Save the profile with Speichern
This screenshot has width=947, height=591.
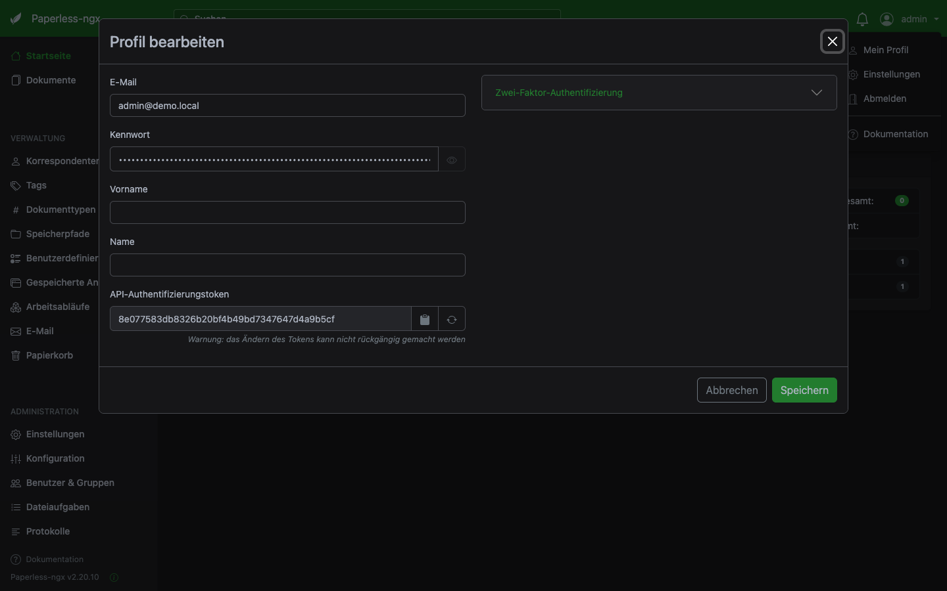[804, 390]
